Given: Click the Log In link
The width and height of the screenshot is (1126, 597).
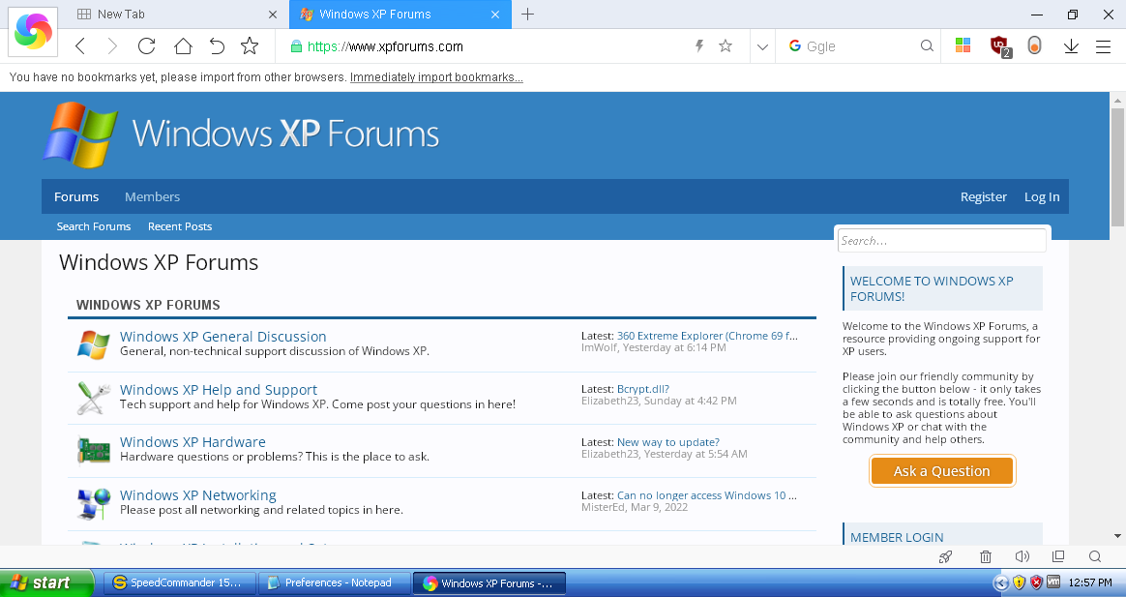Looking at the screenshot, I should (1042, 196).
